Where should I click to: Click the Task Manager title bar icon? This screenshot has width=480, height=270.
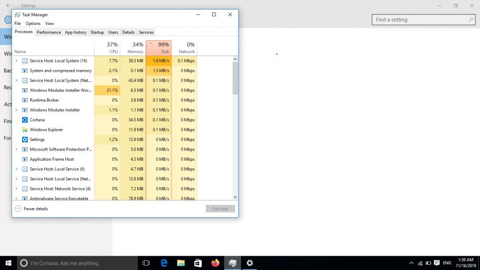point(17,15)
